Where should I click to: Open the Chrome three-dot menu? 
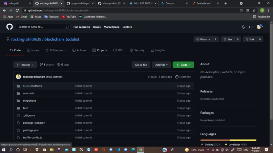coord(269,10)
